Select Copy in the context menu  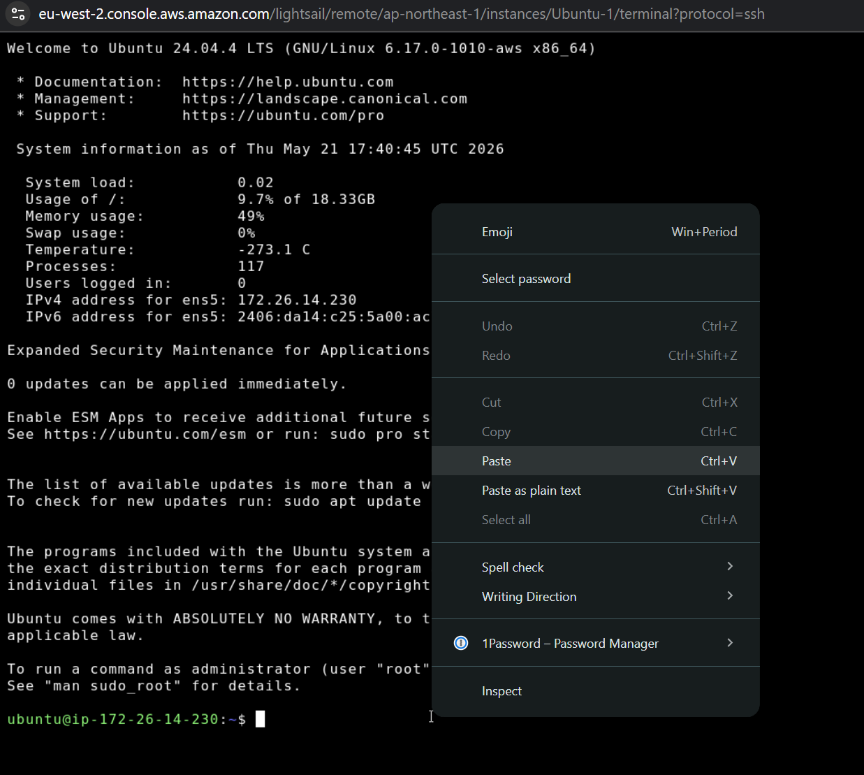(x=595, y=432)
